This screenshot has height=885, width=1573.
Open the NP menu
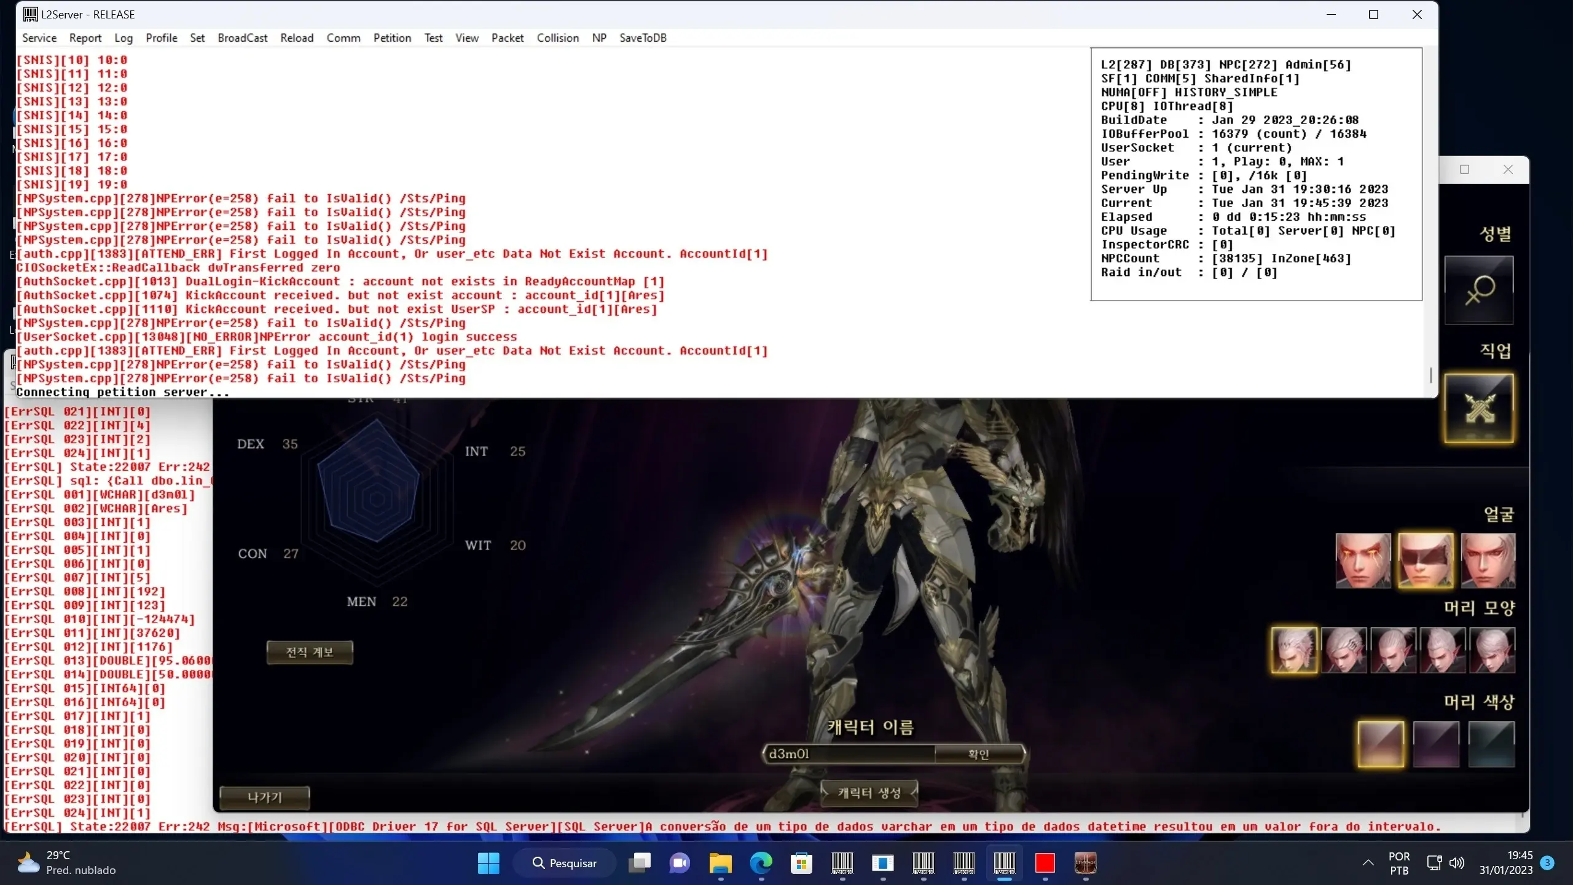[x=599, y=38]
